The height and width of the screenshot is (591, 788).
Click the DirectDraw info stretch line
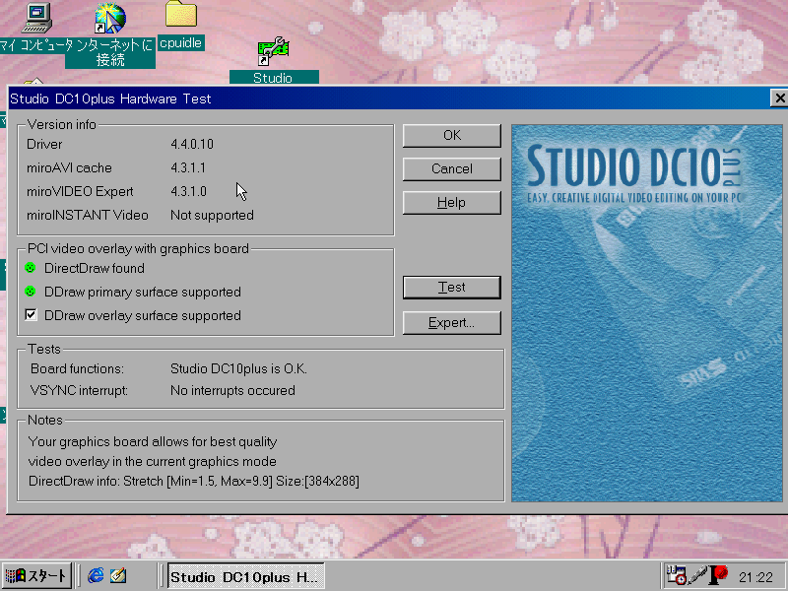click(x=194, y=482)
